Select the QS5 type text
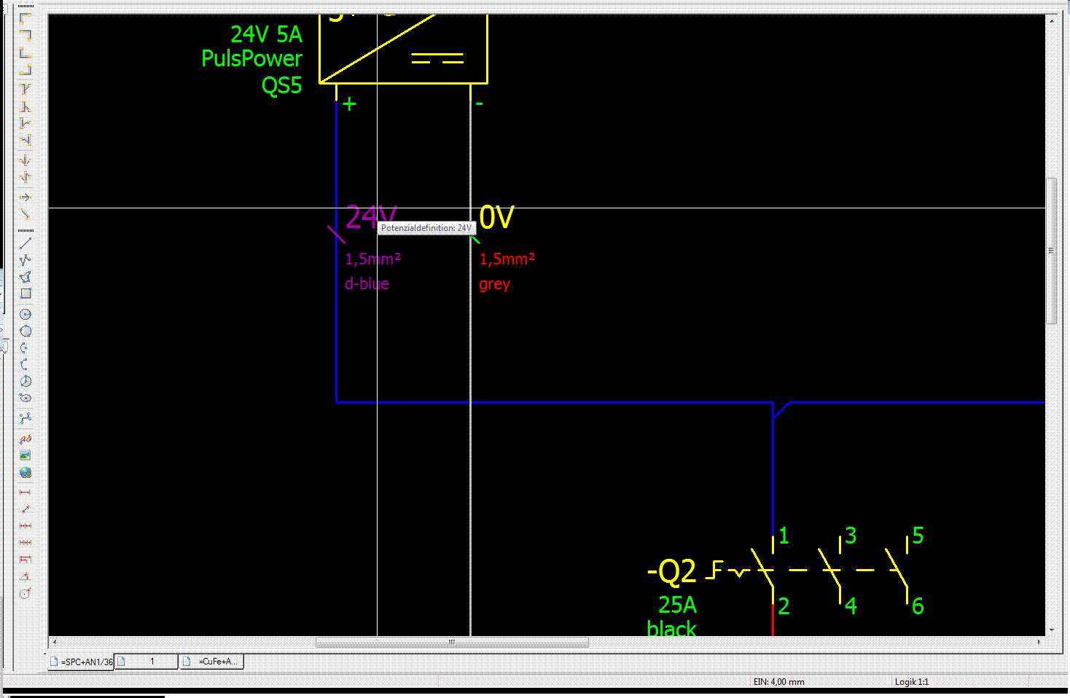Viewport: 1070px width, 698px height. pos(281,85)
